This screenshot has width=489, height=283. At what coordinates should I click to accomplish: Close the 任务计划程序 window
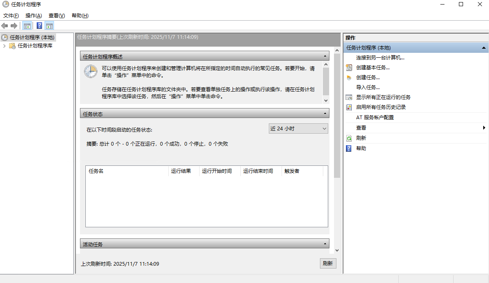point(480,5)
